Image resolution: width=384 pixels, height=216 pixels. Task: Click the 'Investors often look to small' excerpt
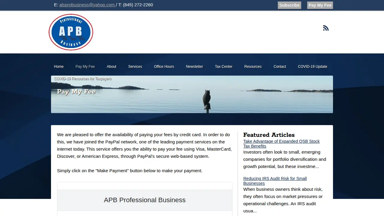[285, 159]
